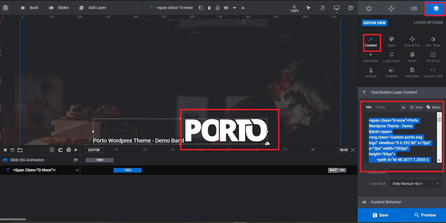Open the Meta tags button
Screen dimensions: 446x223
[433, 107]
